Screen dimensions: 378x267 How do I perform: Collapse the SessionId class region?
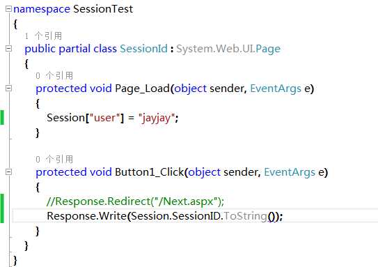[x=8, y=49]
